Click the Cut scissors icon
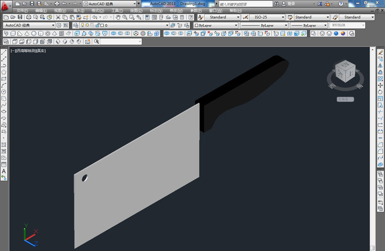This screenshot has width=385, height=251. click(58, 17)
